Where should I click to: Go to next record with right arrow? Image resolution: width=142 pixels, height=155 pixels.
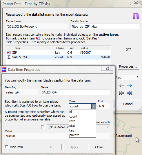130,85
